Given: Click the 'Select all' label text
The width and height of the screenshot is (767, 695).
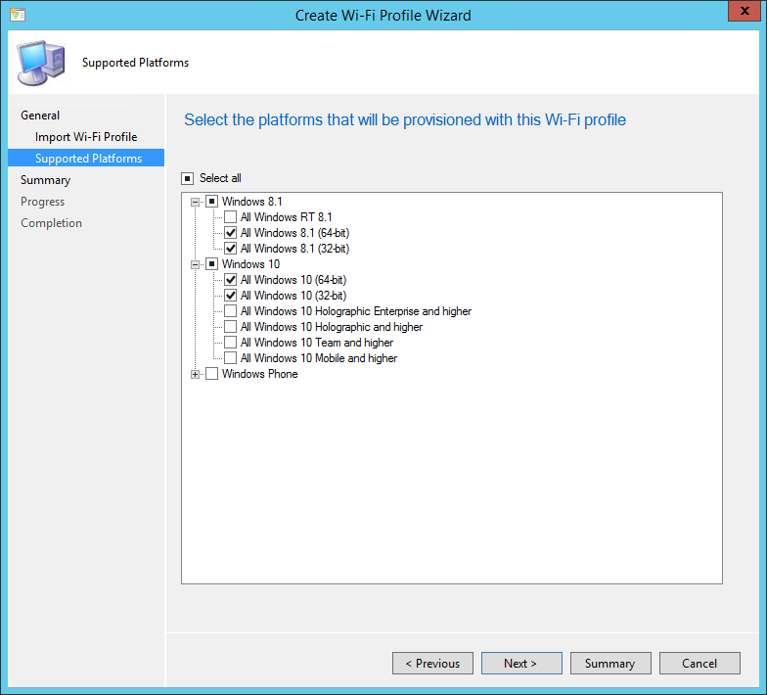Looking at the screenshot, I should 220,178.
